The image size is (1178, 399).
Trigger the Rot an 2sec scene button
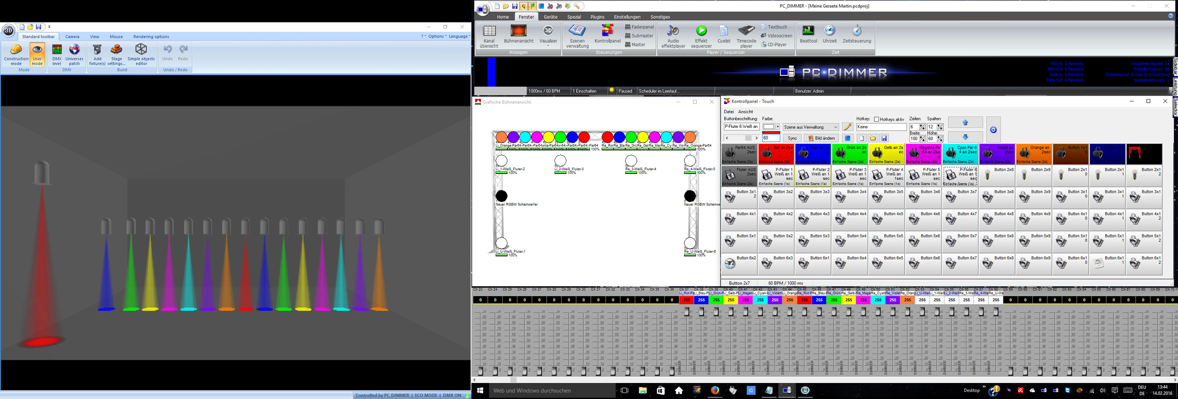point(776,154)
